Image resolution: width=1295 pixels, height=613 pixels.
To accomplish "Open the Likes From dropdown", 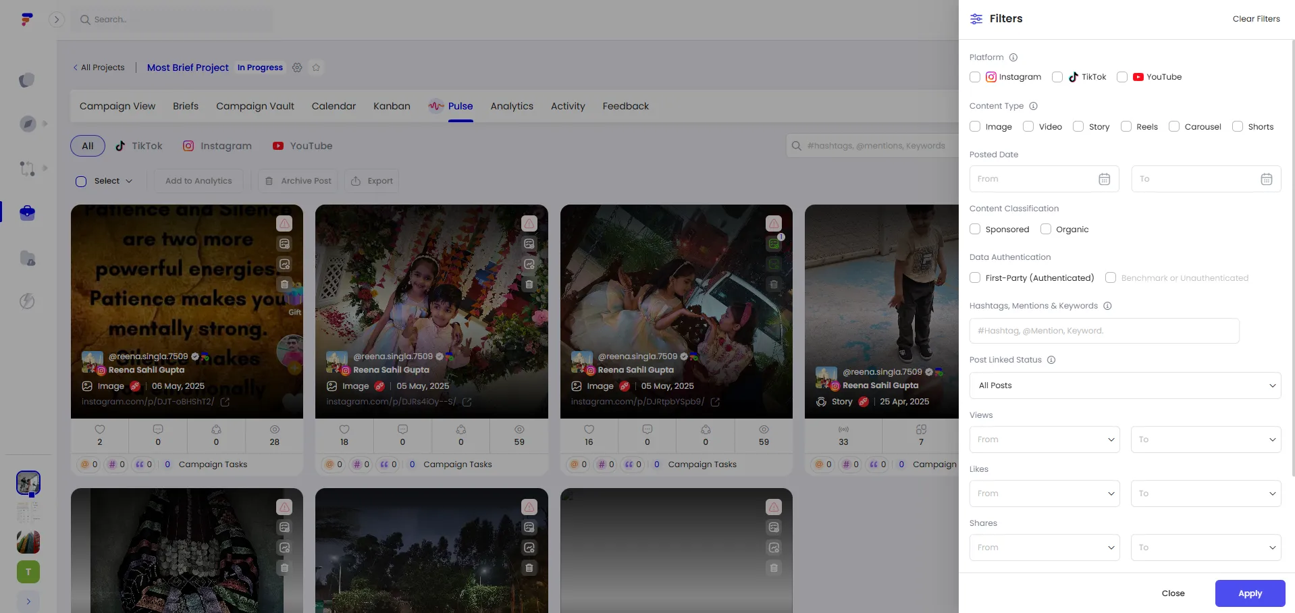I will click(x=1045, y=494).
